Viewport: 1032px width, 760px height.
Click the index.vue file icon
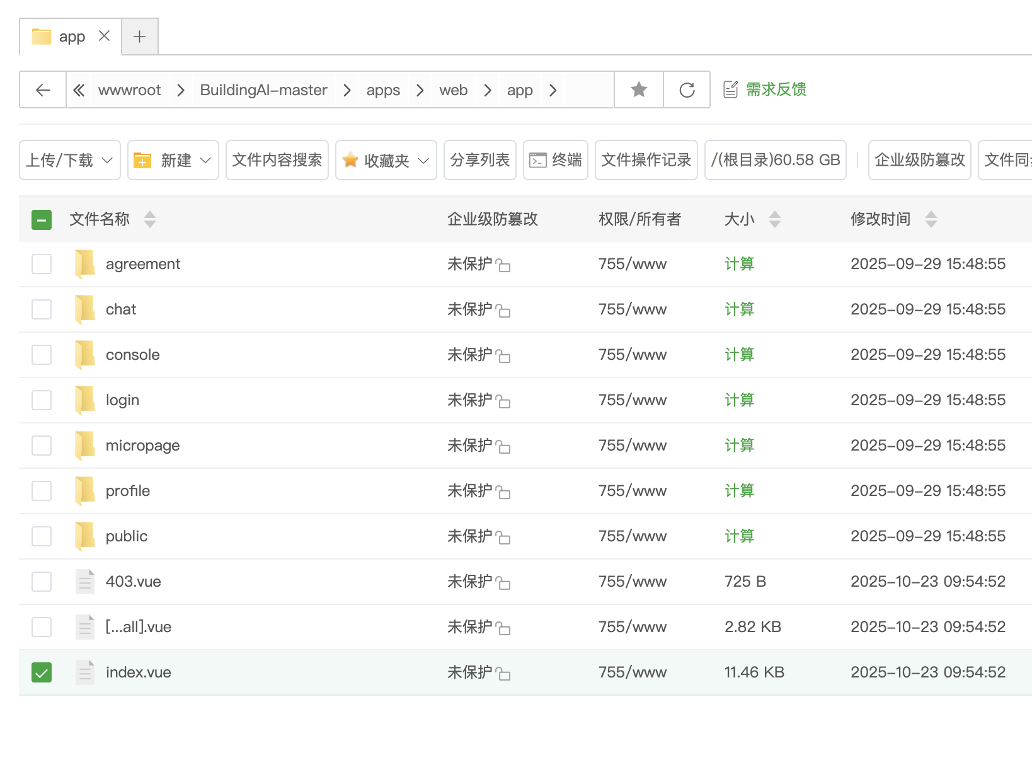pos(84,672)
